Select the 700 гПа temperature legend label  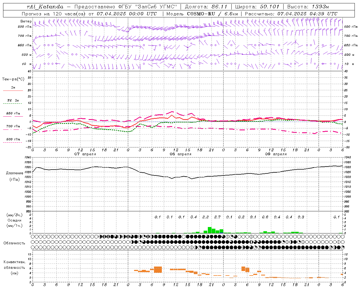(13, 126)
